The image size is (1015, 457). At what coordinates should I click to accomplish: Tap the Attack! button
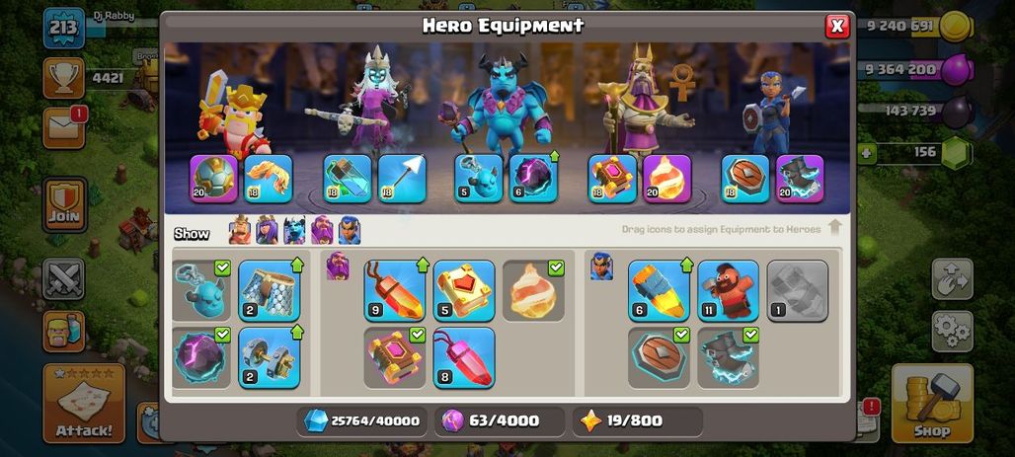pyautogui.click(x=84, y=404)
